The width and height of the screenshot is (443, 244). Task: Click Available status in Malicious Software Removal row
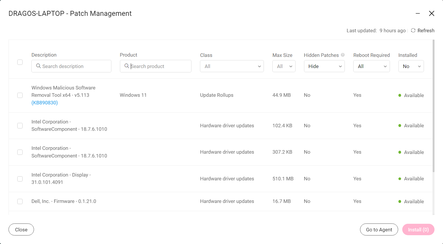pos(411,95)
